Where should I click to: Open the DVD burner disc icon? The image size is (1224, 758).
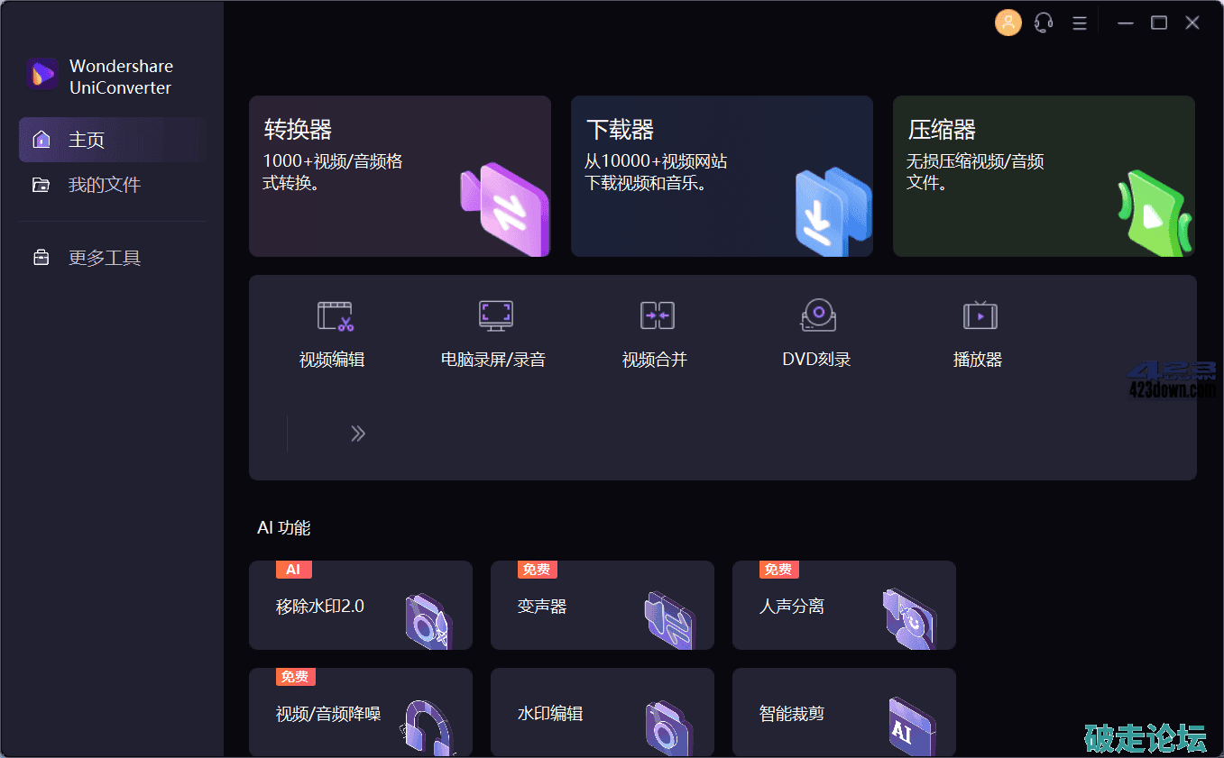point(817,316)
